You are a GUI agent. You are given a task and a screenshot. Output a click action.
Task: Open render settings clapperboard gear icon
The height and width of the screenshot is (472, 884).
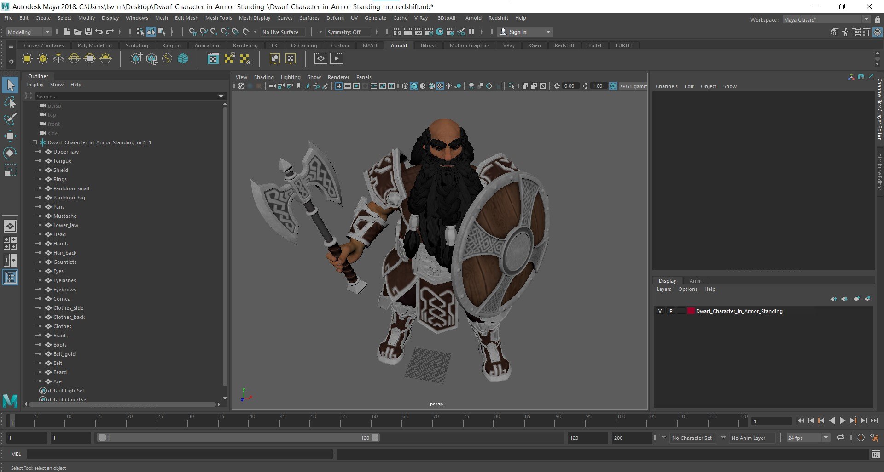click(x=429, y=32)
